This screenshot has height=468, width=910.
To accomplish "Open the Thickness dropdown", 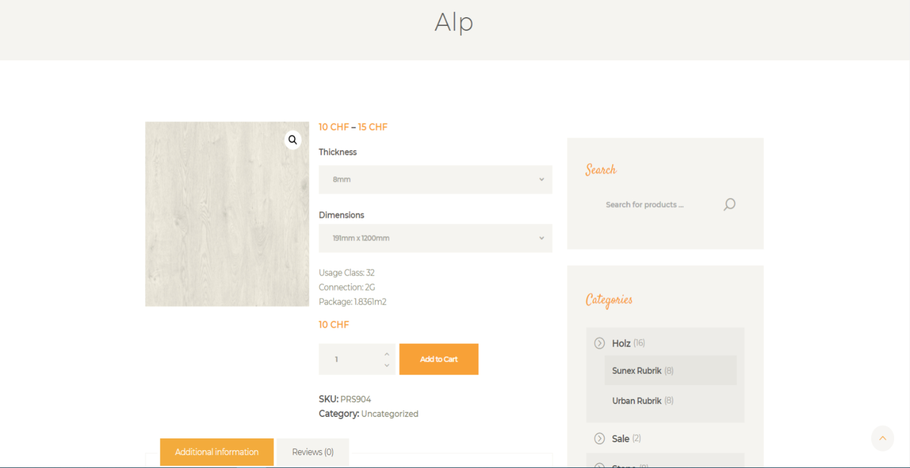I will (x=435, y=180).
